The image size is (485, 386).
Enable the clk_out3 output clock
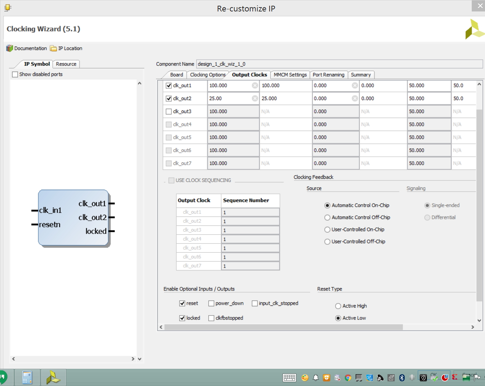[x=169, y=112]
